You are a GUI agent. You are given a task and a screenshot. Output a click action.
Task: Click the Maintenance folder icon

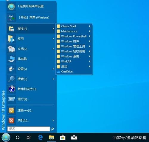[58, 31]
